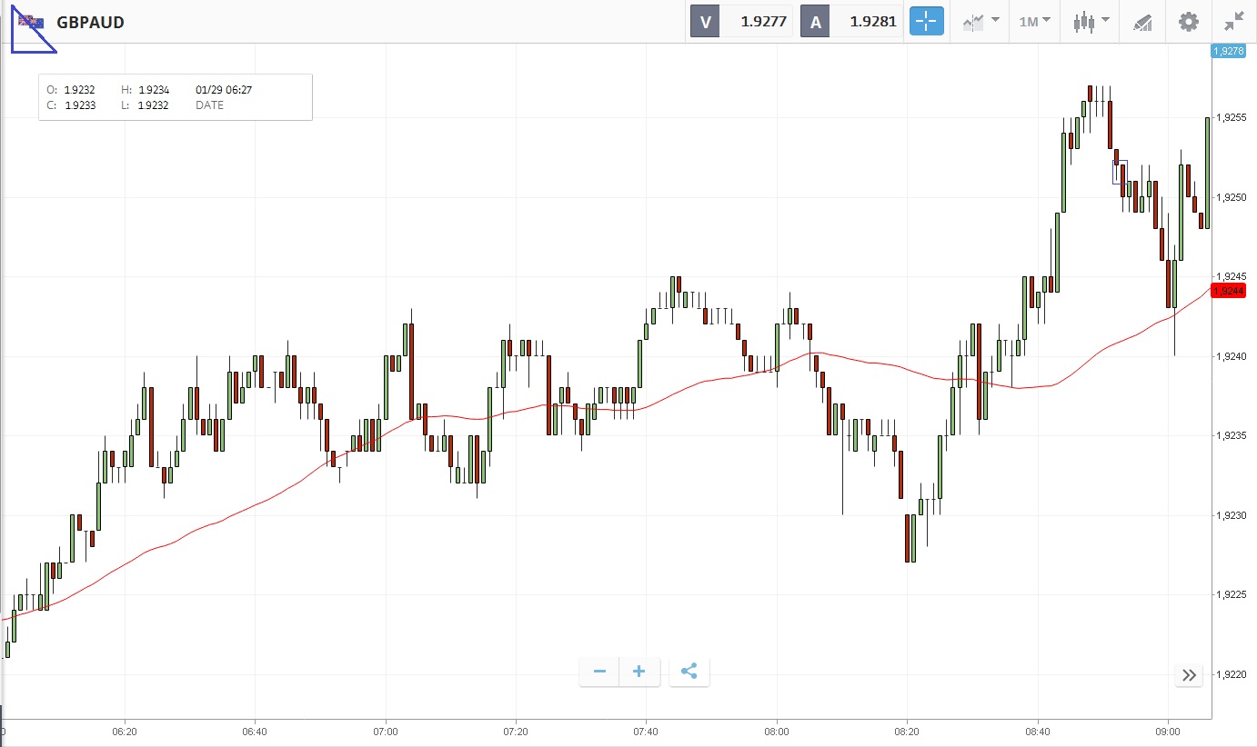Open the compare instruments dropdown
The height and width of the screenshot is (747, 1257).
[980, 22]
